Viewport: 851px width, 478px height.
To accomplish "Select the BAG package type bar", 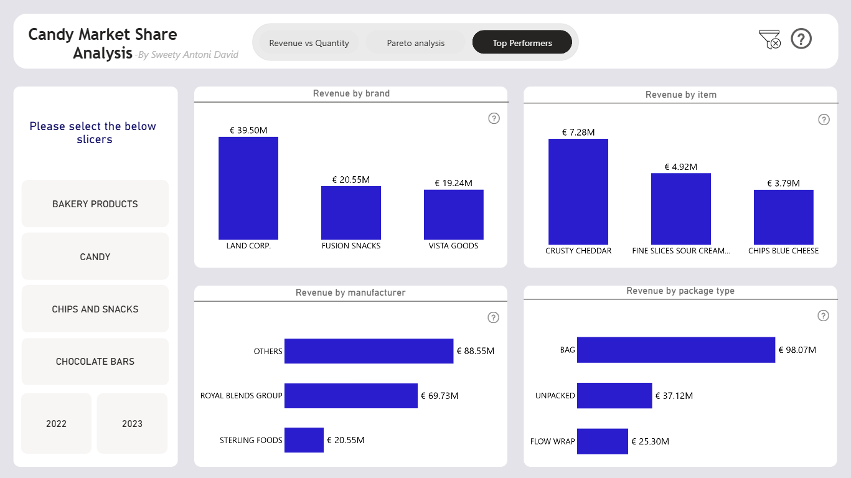I will pos(676,350).
